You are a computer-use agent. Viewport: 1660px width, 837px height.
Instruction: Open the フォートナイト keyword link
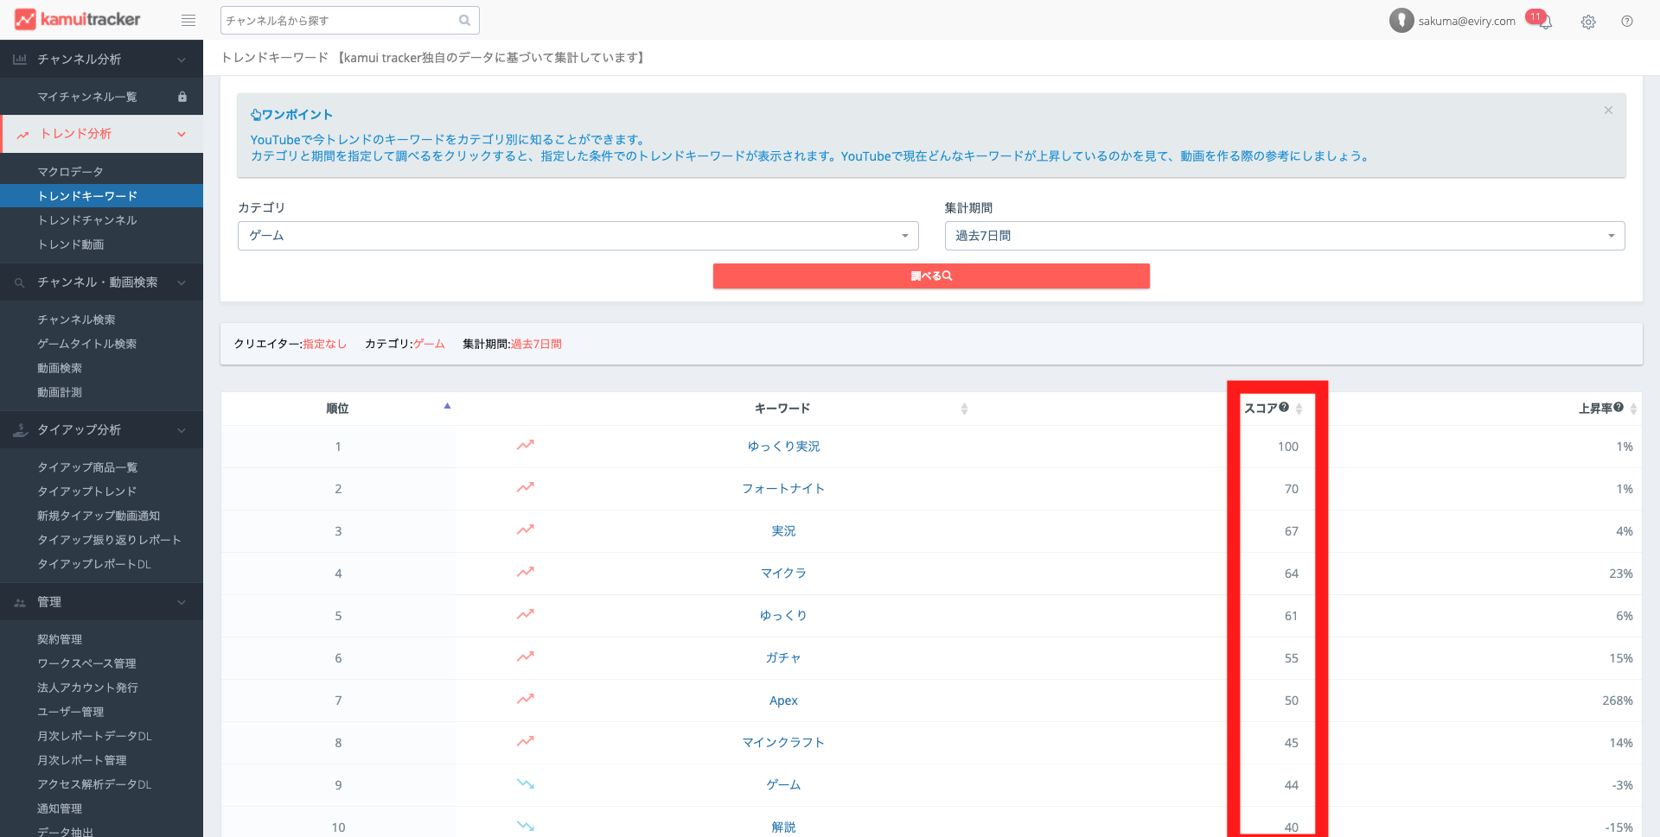pyautogui.click(x=783, y=489)
